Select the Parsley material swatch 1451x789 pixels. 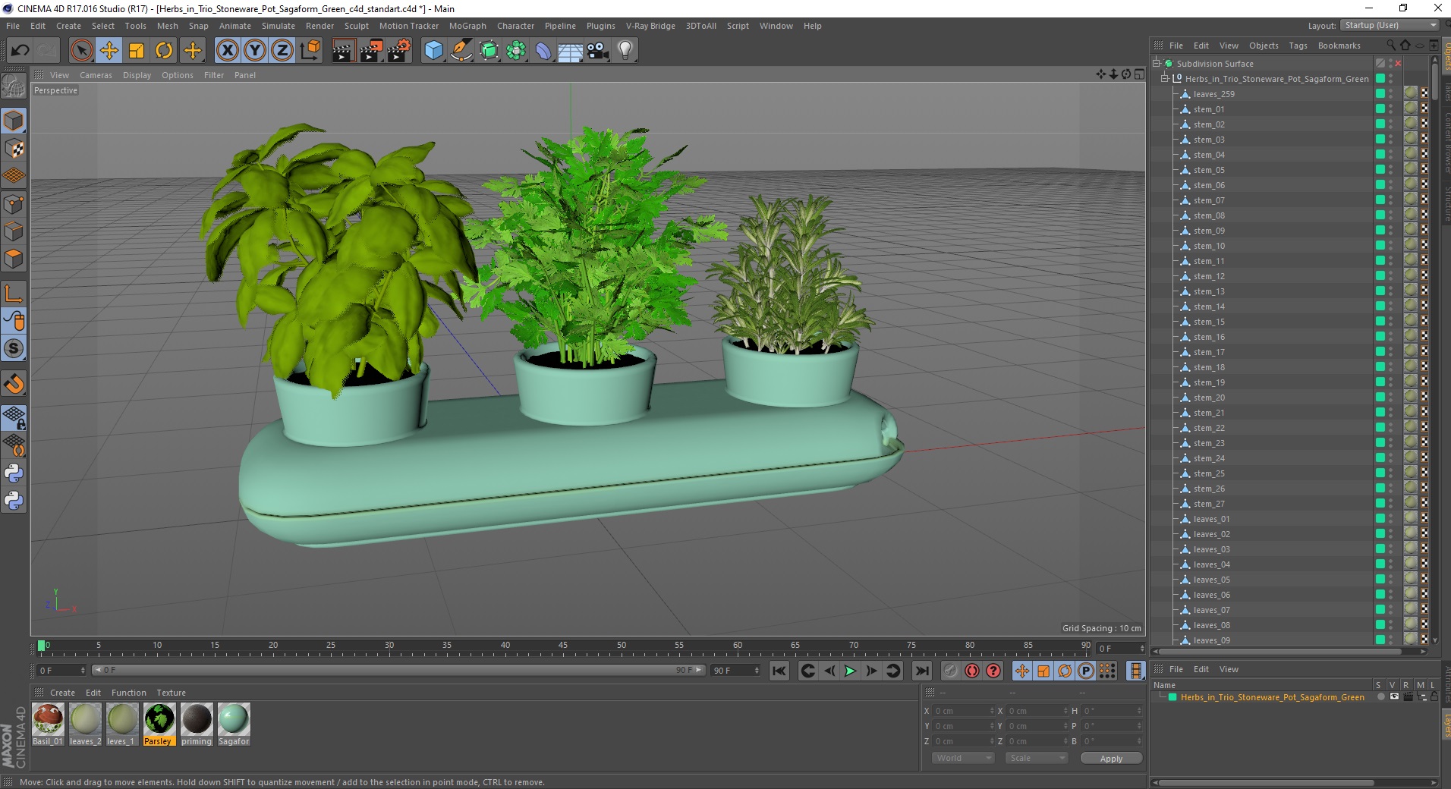click(x=159, y=725)
